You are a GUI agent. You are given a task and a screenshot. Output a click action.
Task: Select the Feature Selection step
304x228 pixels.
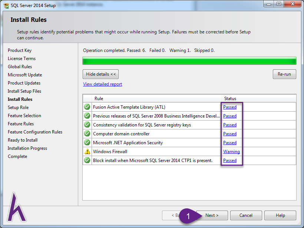(24, 116)
